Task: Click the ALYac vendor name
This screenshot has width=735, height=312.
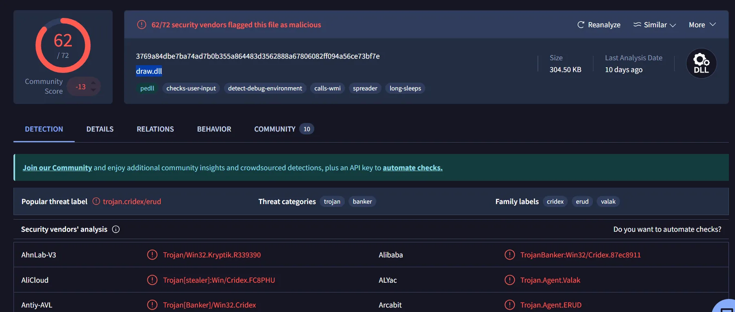Action: pos(388,280)
